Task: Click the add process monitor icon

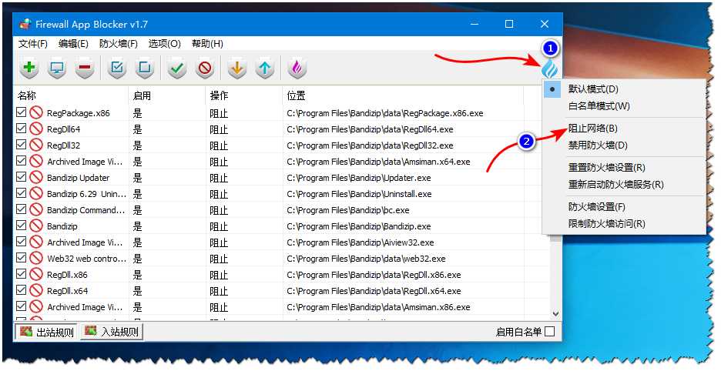Action: [x=57, y=68]
